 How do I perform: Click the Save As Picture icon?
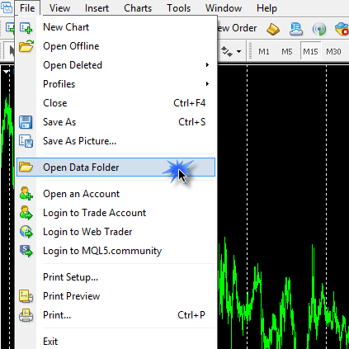pyautogui.click(x=26, y=141)
